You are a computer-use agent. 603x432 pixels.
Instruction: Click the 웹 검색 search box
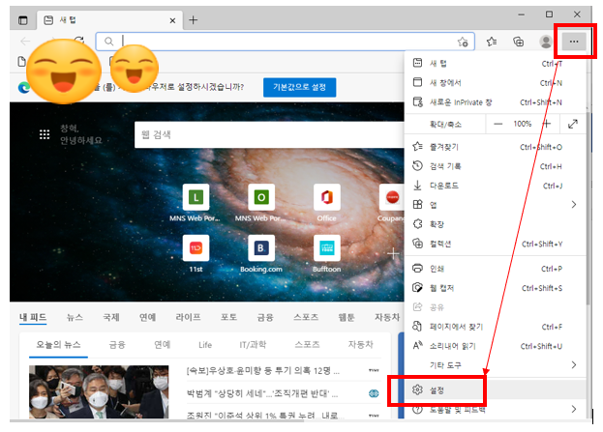point(269,134)
